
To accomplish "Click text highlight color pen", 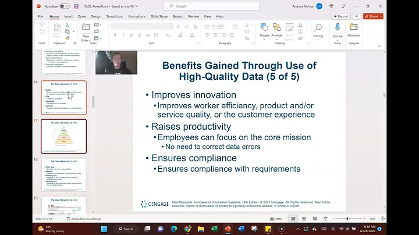I will [x=180, y=35].
